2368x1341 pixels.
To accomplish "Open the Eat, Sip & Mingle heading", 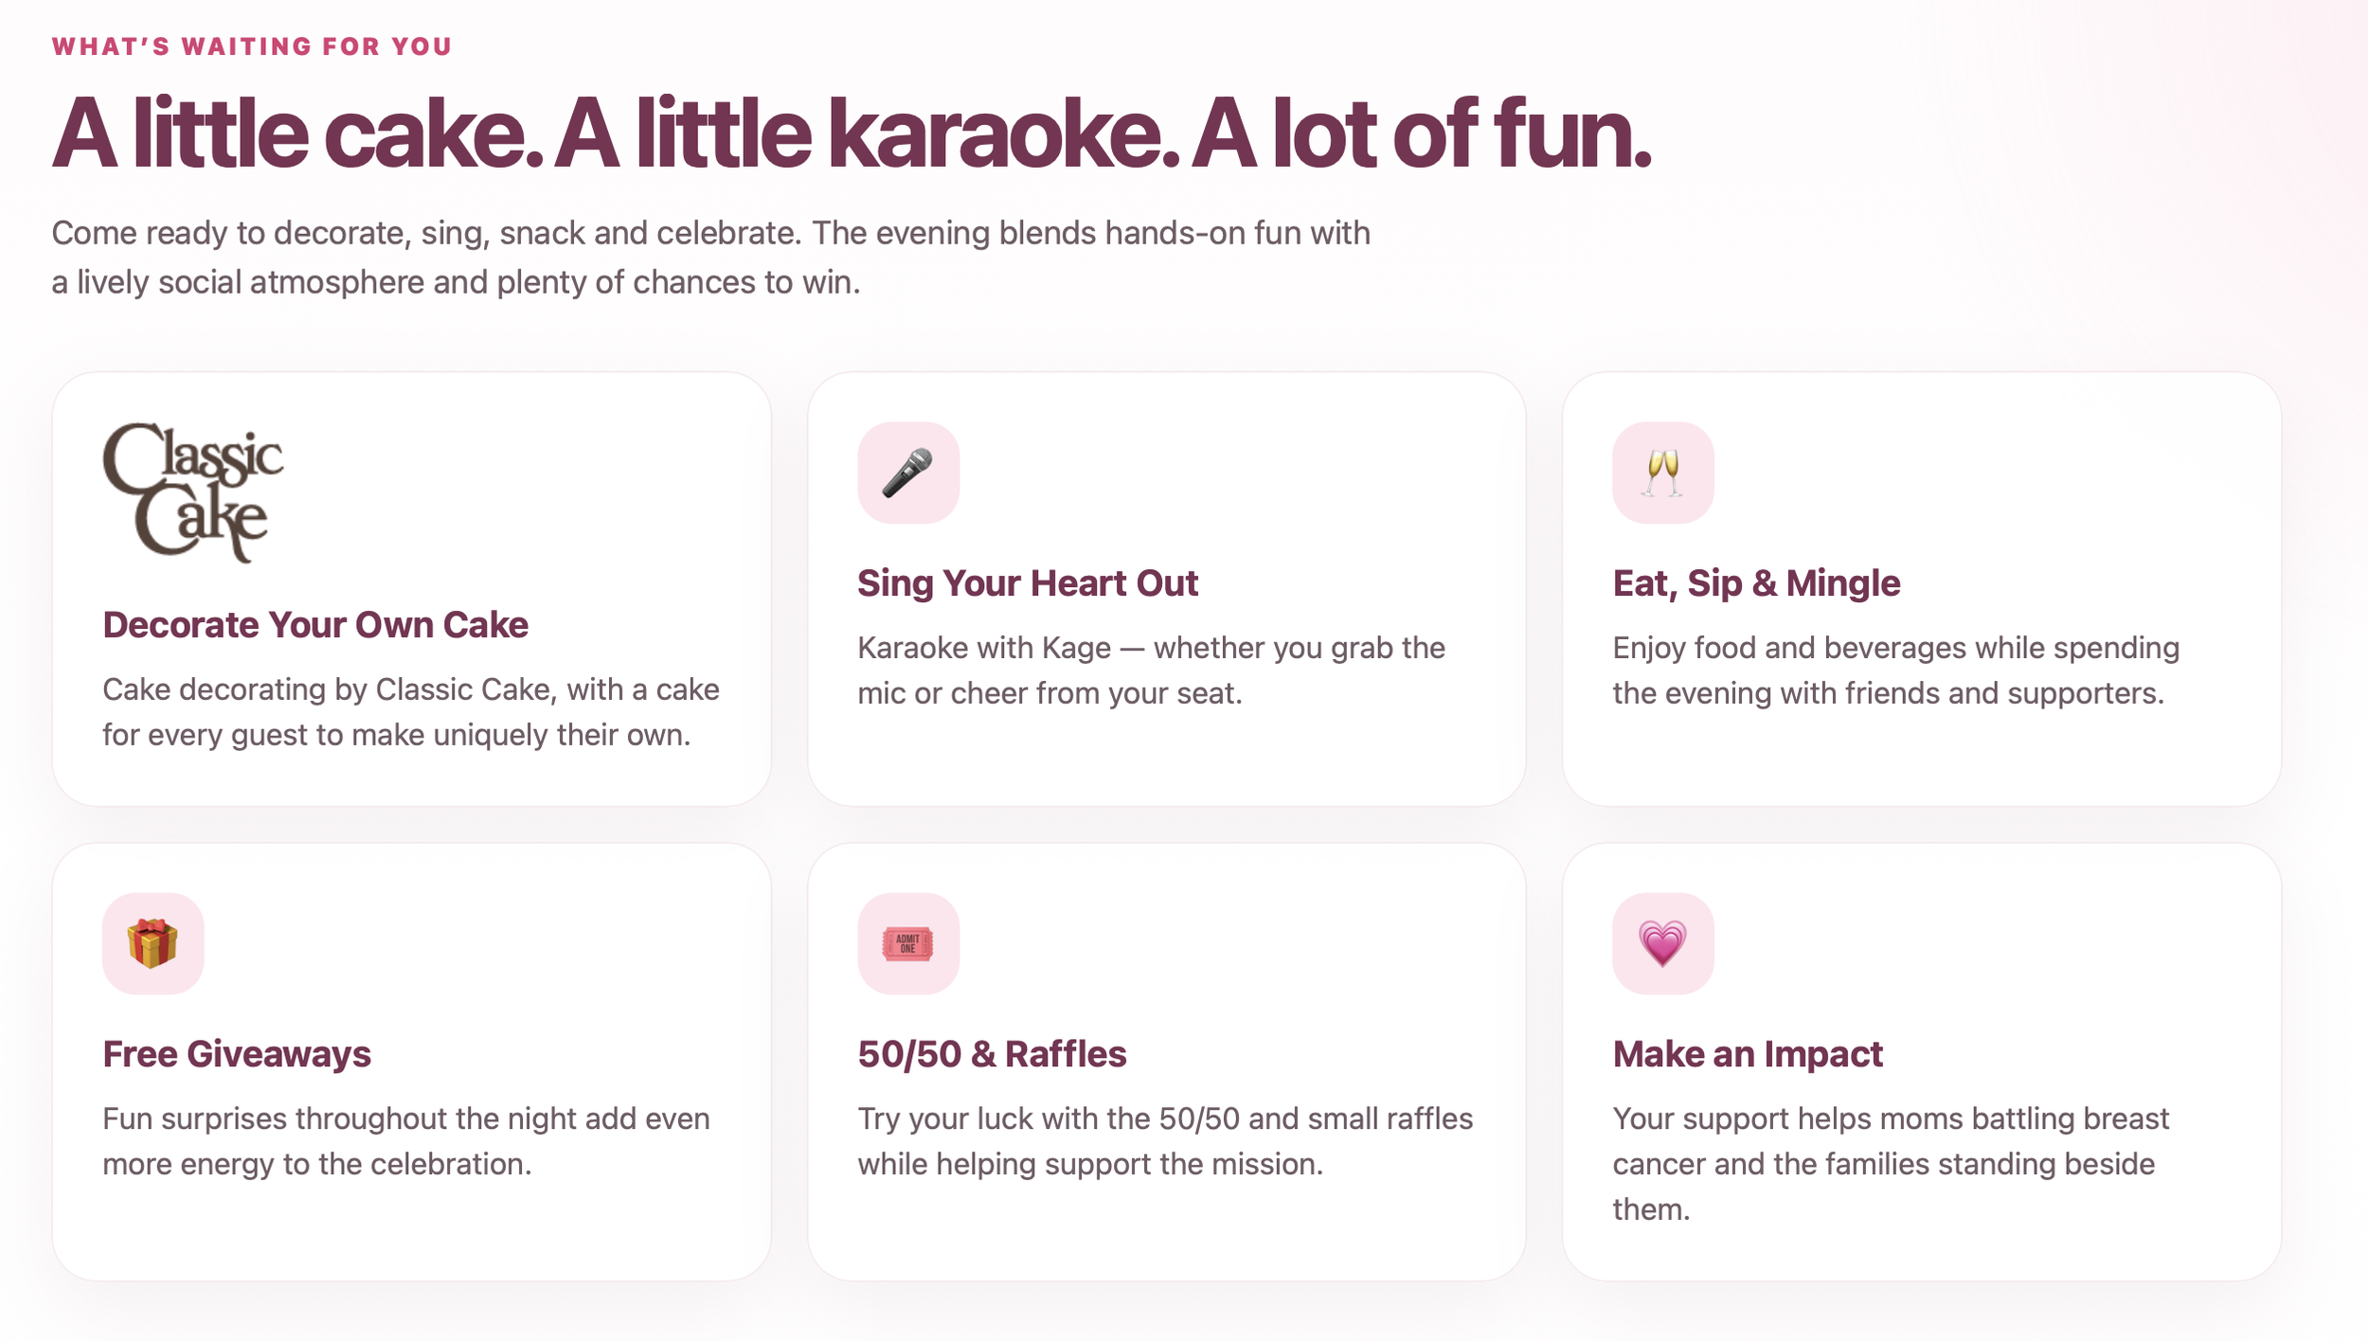I will tap(1756, 583).
